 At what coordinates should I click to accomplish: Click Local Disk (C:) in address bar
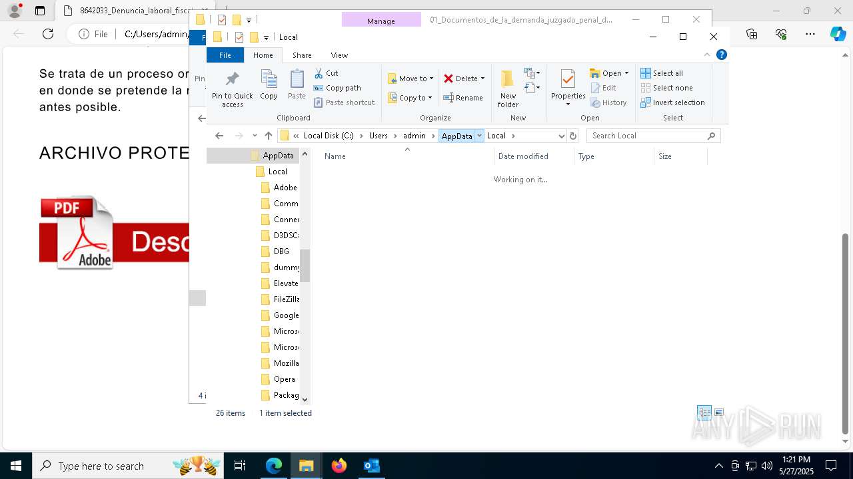pyautogui.click(x=329, y=136)
